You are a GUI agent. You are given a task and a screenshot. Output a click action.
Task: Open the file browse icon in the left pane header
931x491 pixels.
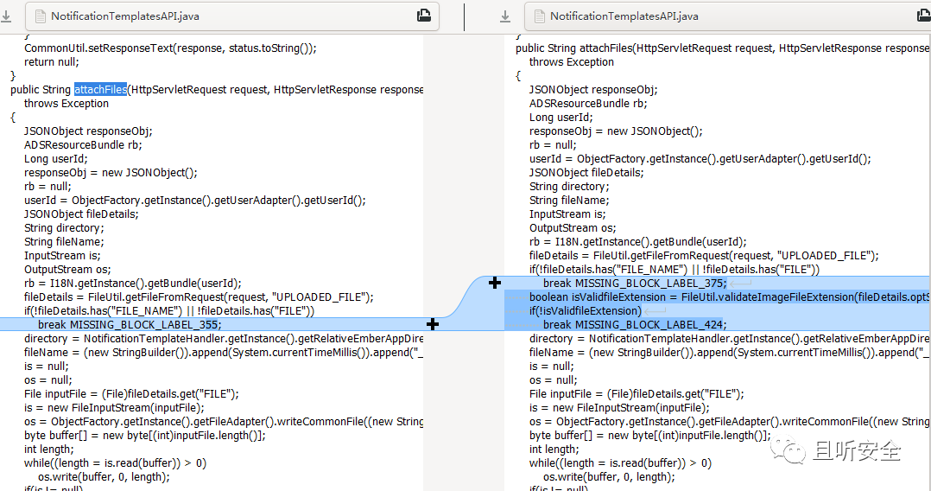coord(424,16)
